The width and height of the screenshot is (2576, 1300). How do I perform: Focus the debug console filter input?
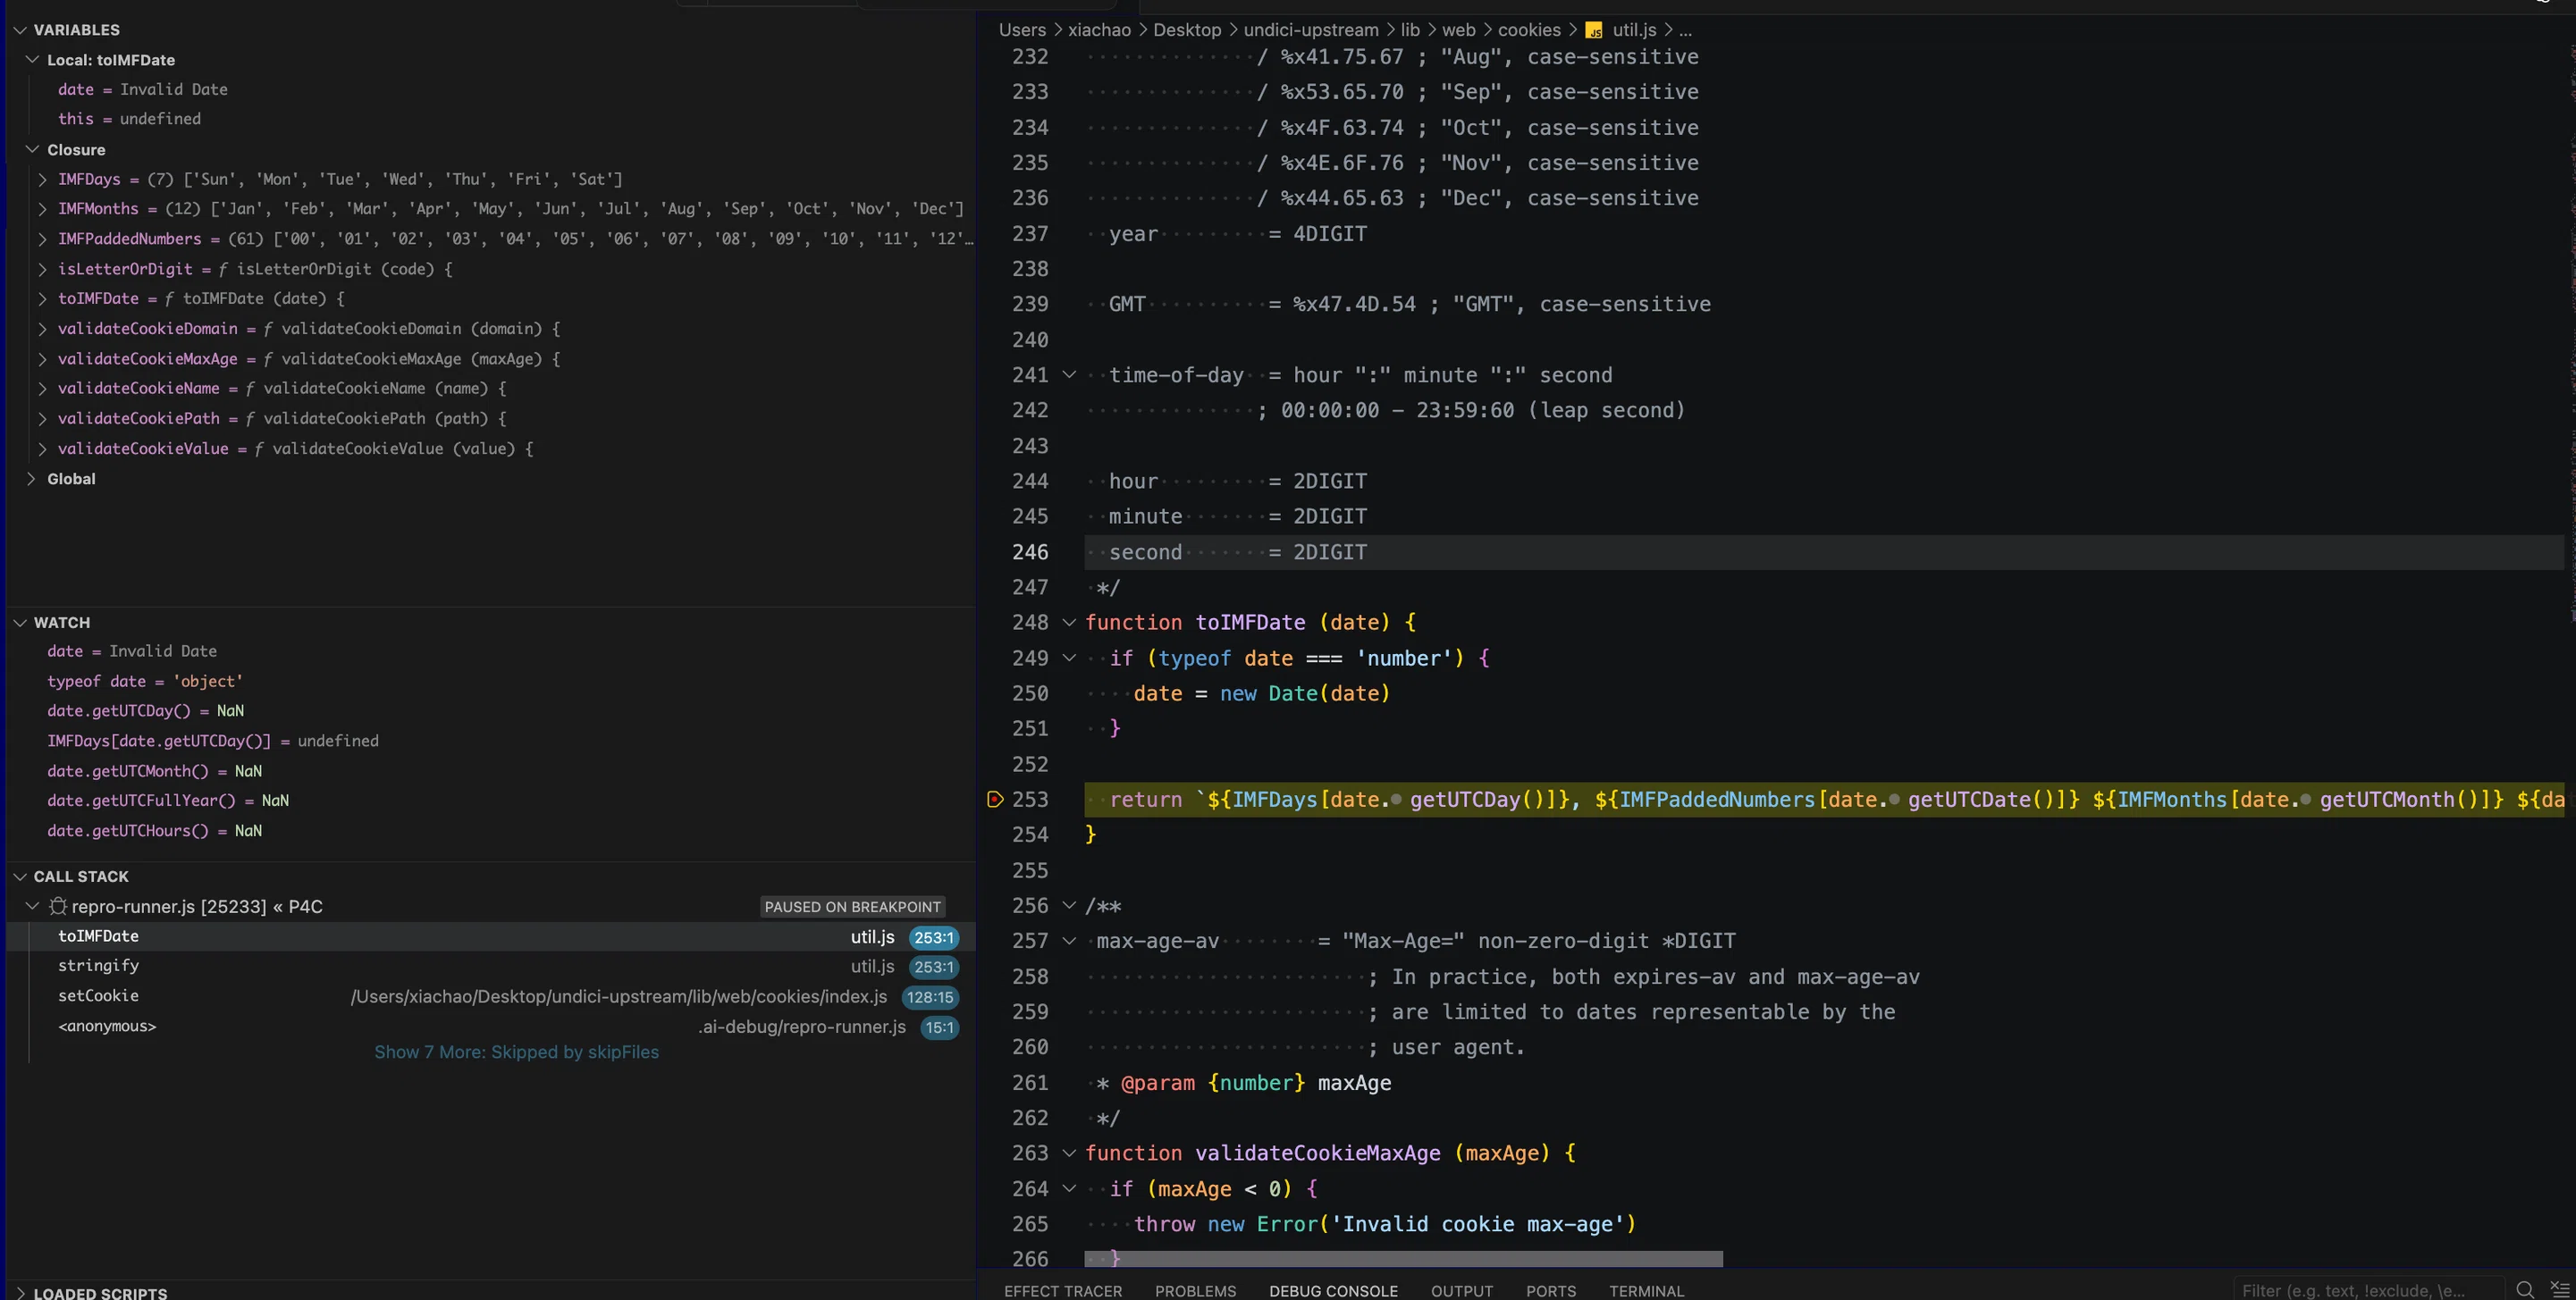(x=2368, y=1290)
